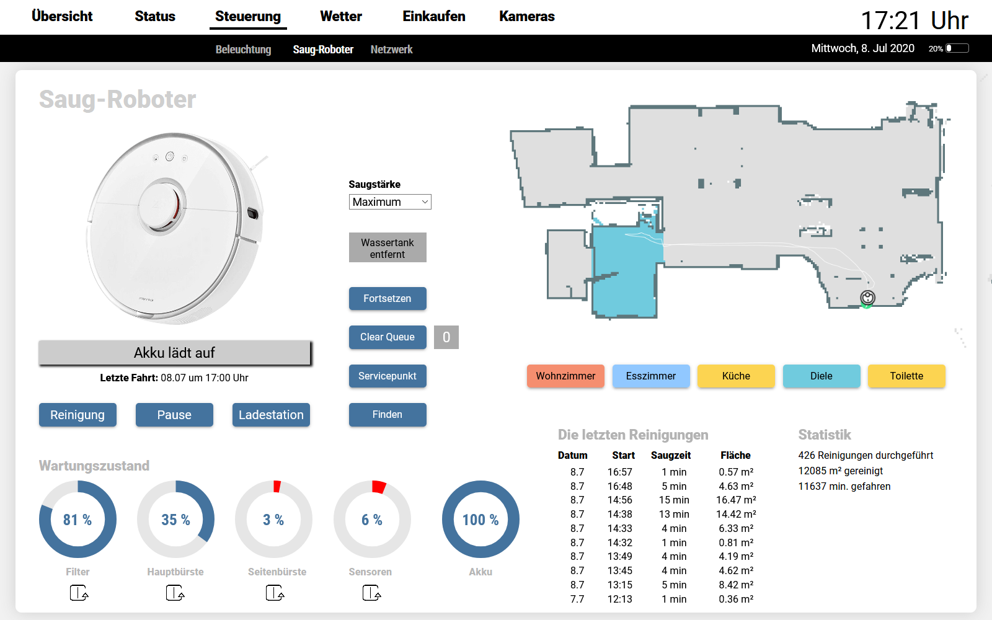The height and width of the screenshot is (620, 992).
Task: Go to the Netzwerk submenu
Action: tap(391, 50)
